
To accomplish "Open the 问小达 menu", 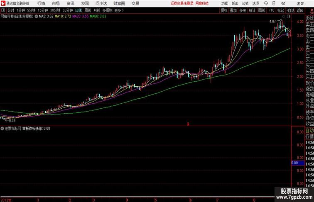I will pyautogui.click(x=101, y=3).
